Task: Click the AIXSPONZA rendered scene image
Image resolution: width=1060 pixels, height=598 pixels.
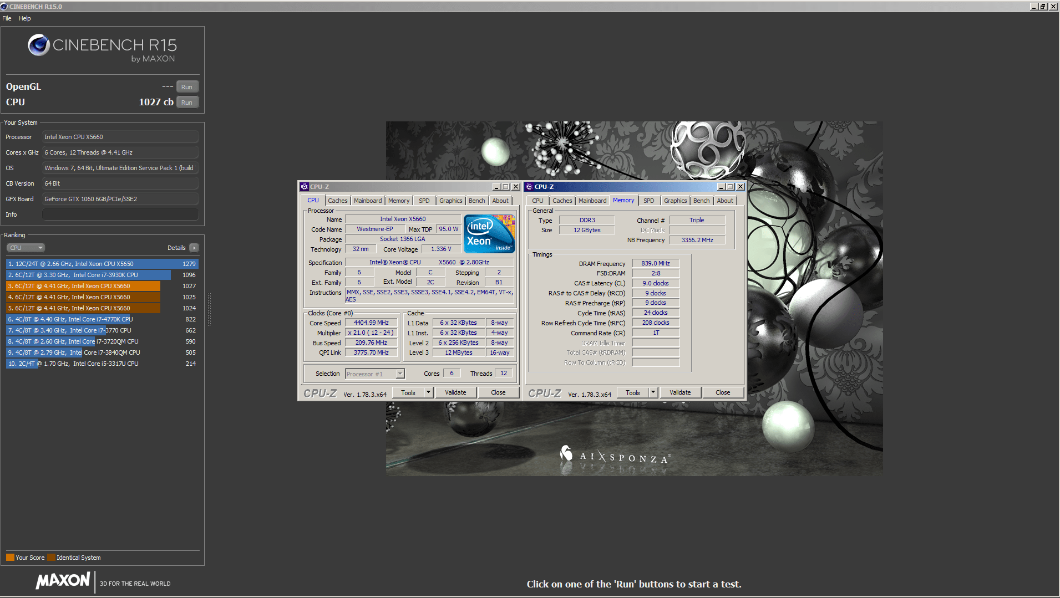Action: [635, 299]
